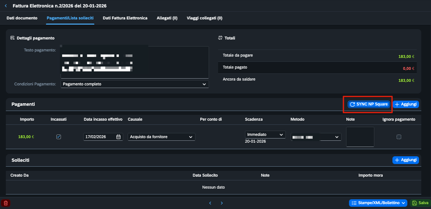Expand Stampe/XML/Bollettino menu

[x=378, y=203]
